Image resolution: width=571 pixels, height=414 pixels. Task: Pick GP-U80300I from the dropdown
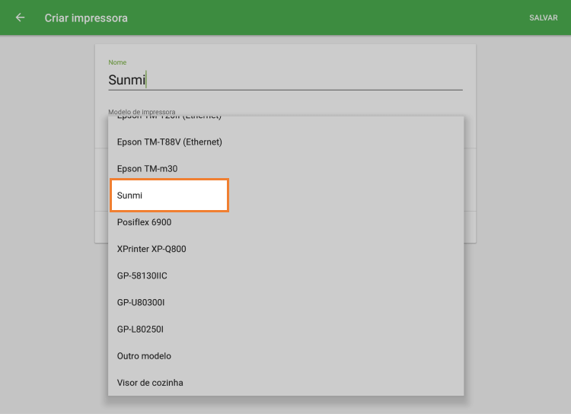[141, 302]
